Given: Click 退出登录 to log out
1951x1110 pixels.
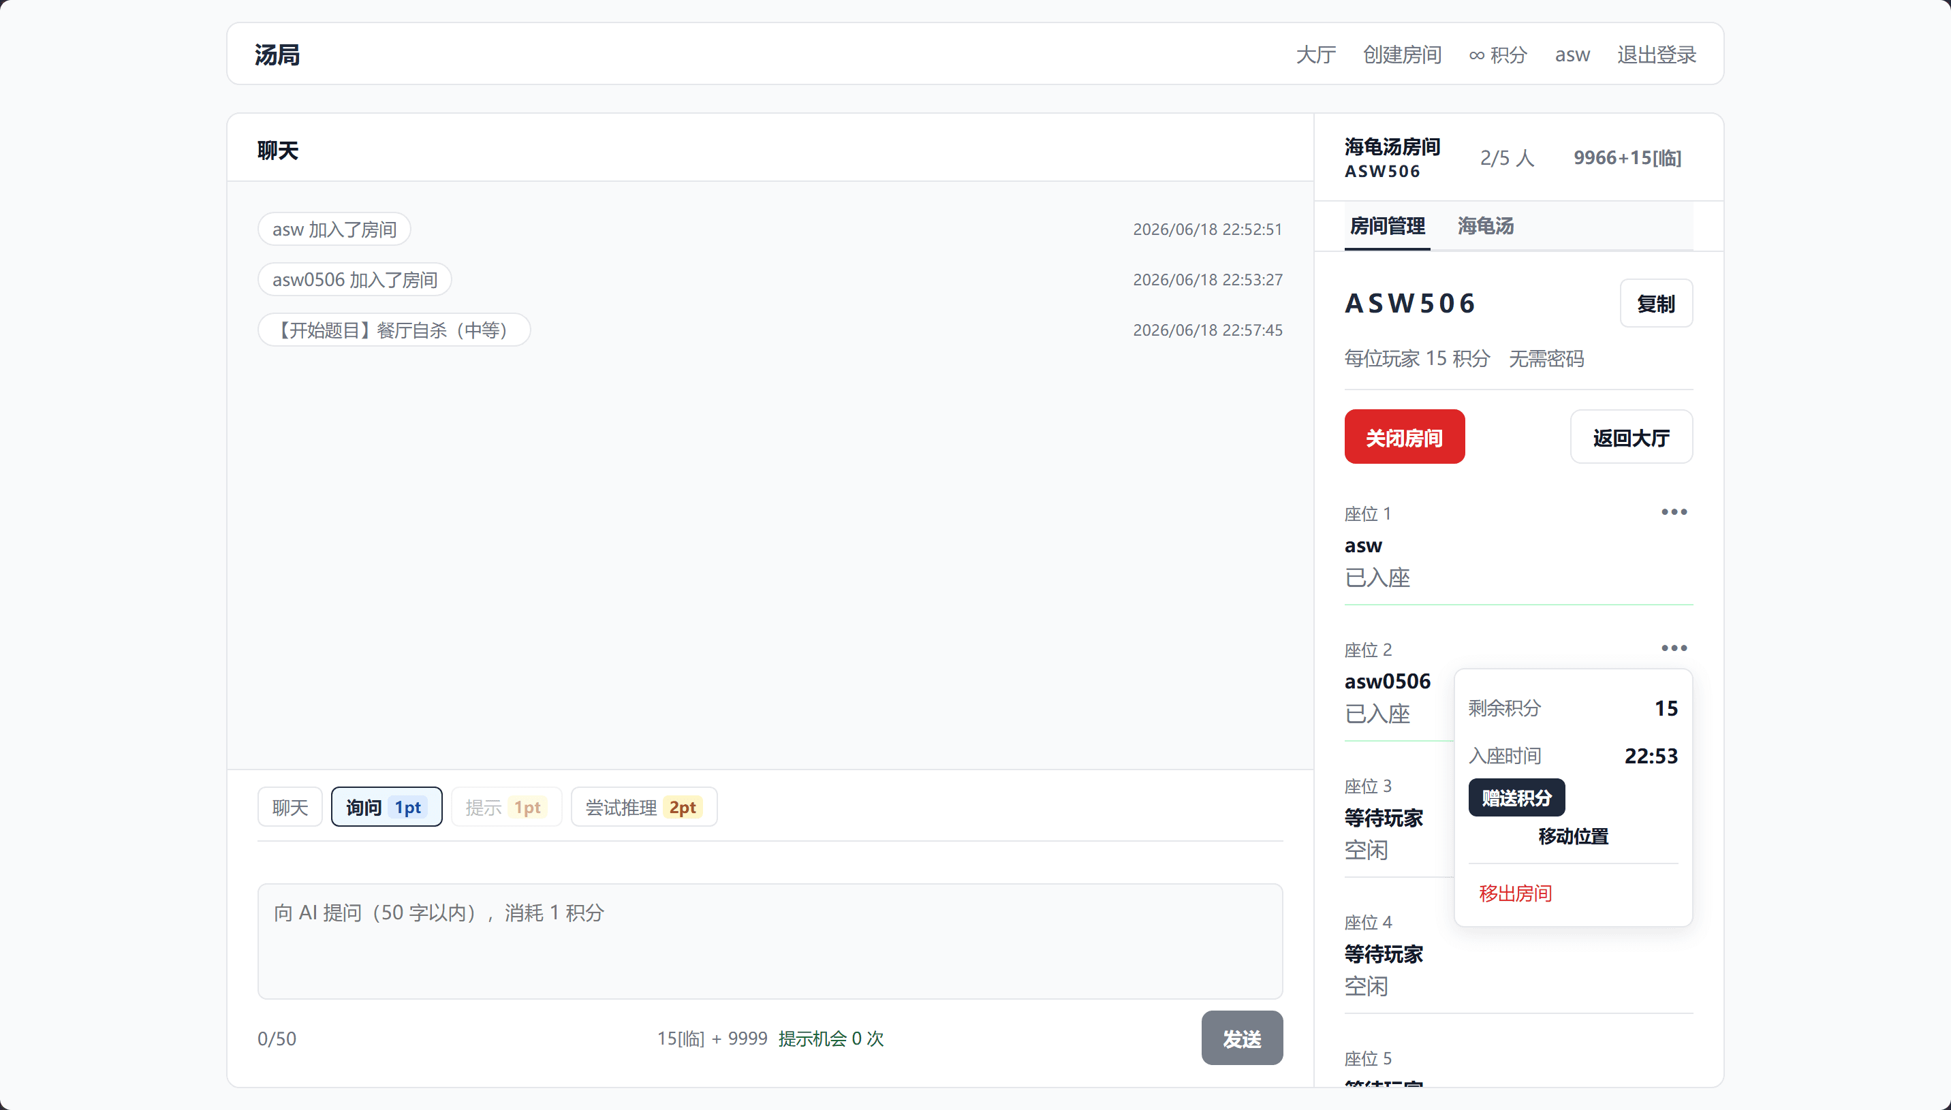Looking at the screenshot, I should tap(1656, 55).
